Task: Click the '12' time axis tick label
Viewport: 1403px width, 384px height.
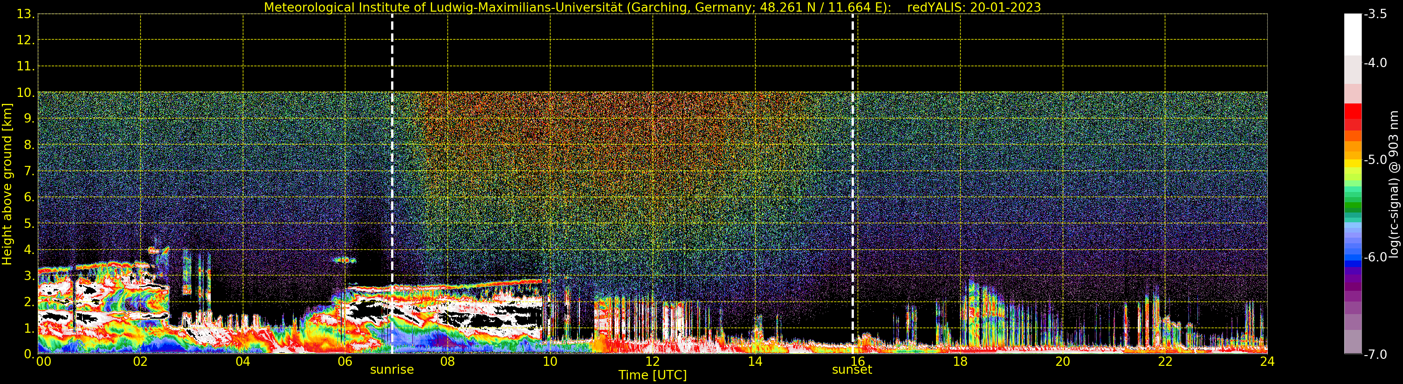Action: tap(653, 362)
